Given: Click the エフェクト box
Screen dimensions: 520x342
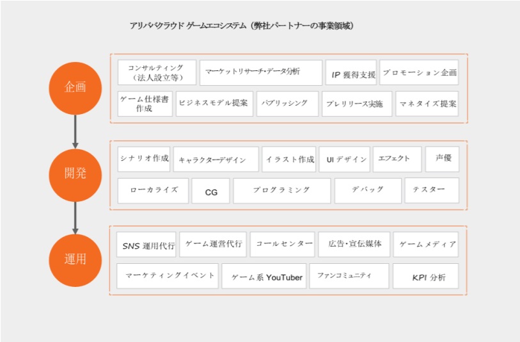Looking at the screenshot, I should (x=397, y=159).
